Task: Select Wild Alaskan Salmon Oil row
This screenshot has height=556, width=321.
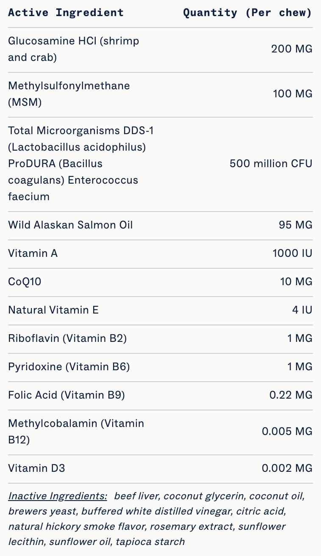Action: (70, 225)
